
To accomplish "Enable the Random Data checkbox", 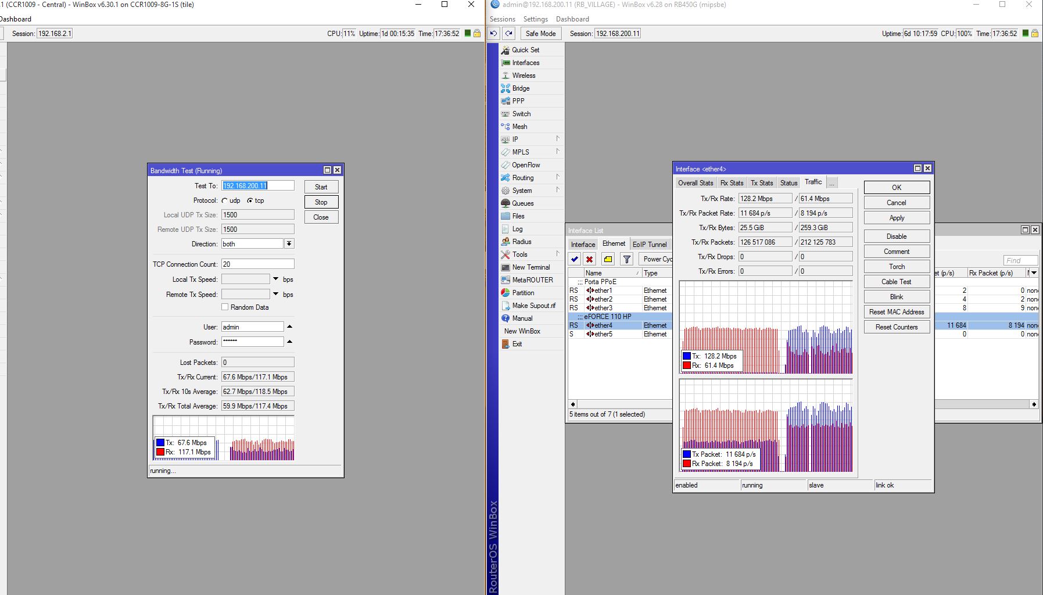I will point(225,307).
